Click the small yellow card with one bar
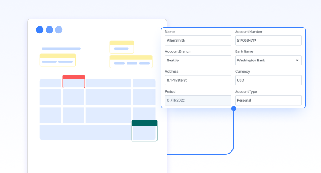This screenshot has height=173, width=321. point(122,47)
